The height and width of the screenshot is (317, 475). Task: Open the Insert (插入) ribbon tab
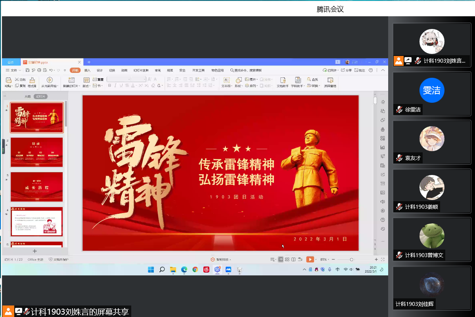[87, 70]
